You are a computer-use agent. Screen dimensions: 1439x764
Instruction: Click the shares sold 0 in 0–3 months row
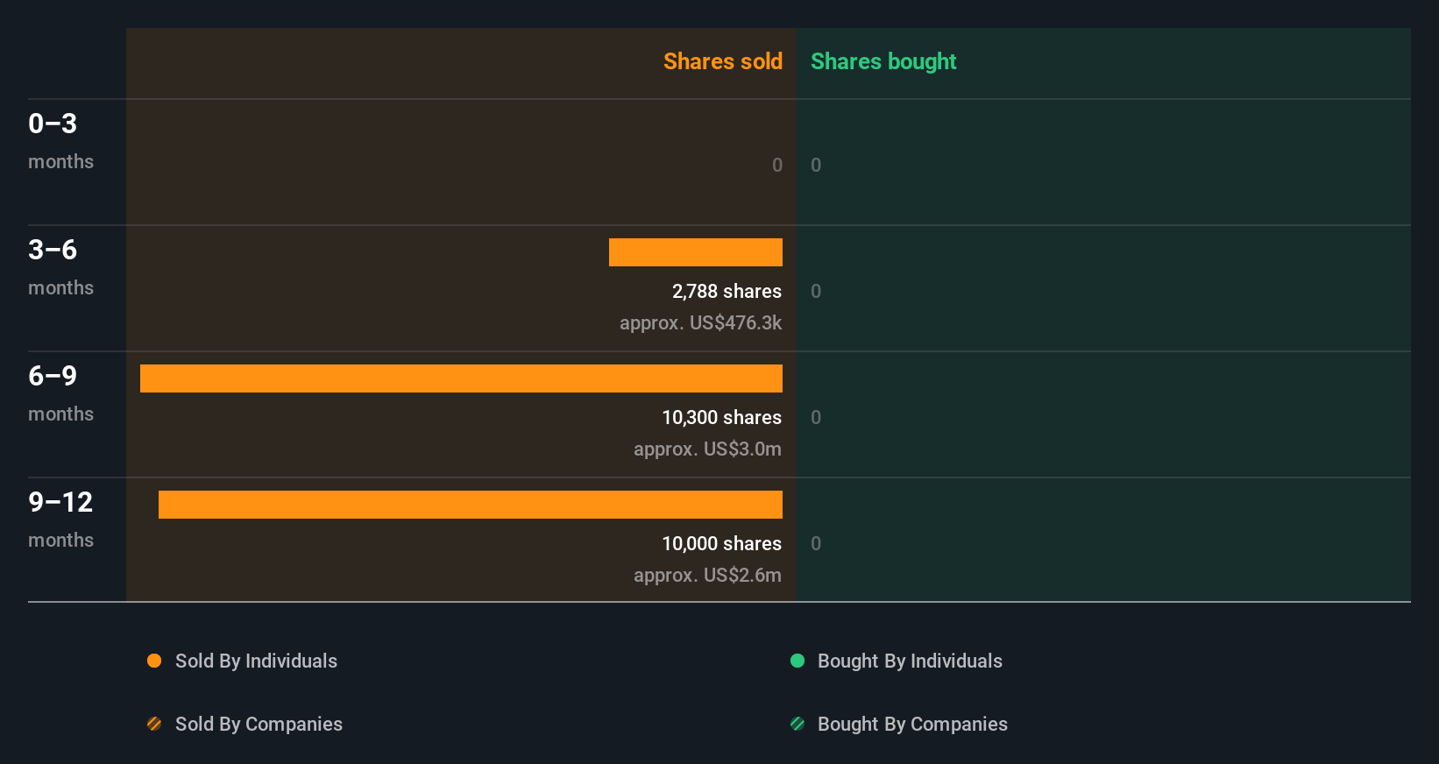point(777,165)
